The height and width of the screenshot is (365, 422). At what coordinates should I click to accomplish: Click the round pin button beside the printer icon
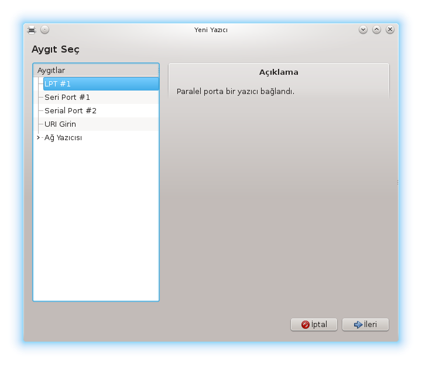click(44, 30)
